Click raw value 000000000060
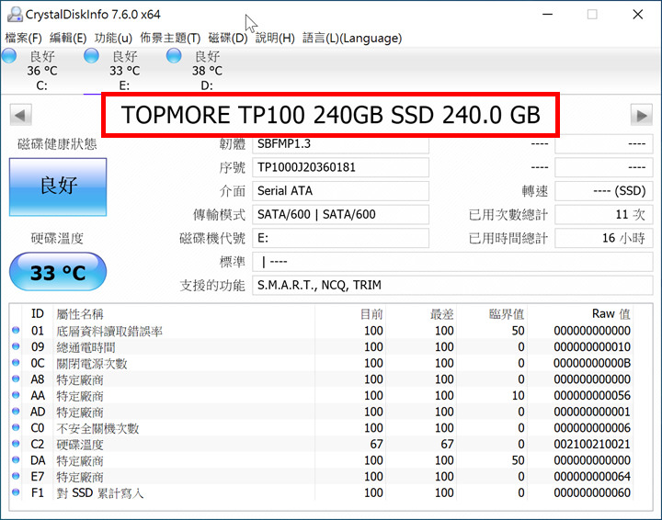Image resolution: width=662 pixels, height=520 pixels. point(592,492)
